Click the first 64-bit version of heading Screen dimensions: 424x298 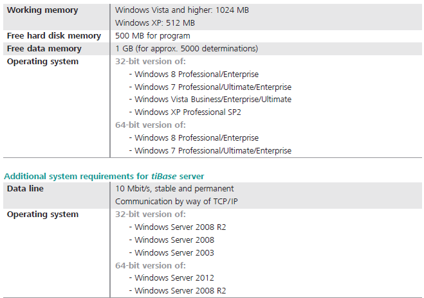click(151, 125)
